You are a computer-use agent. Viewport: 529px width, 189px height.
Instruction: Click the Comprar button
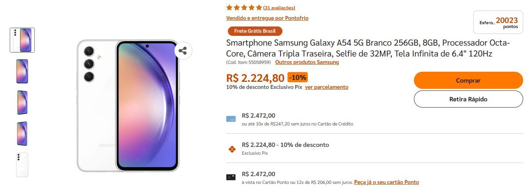[x=468, y=80]
